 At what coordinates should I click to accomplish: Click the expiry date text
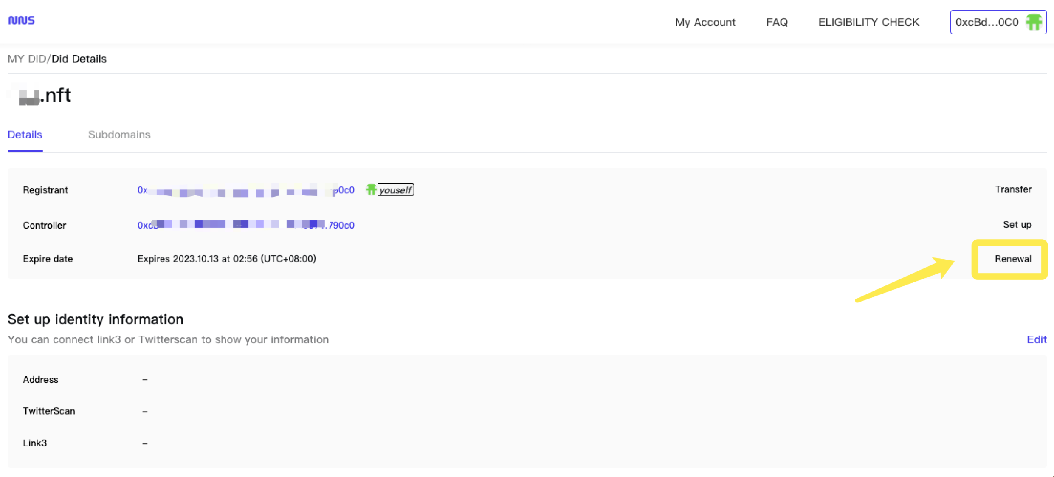[x=226, y=259]
